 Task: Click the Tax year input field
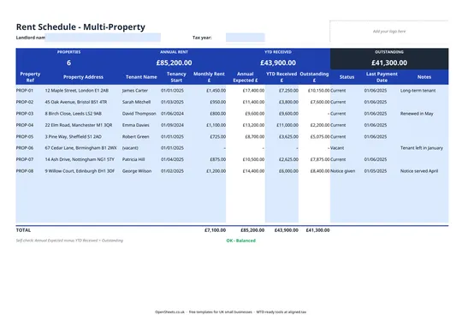(x=246, y=38)
